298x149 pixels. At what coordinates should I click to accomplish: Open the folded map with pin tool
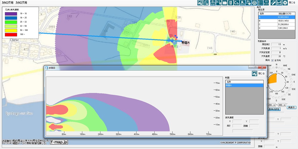pos(213,3)
